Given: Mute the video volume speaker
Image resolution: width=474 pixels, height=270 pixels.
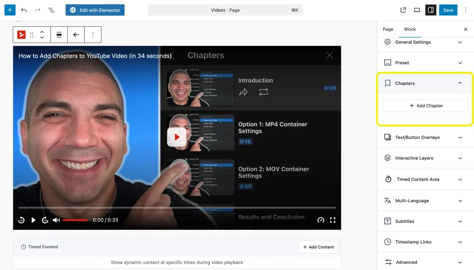Looking at the screenshot, I should [x=56, y=220].
